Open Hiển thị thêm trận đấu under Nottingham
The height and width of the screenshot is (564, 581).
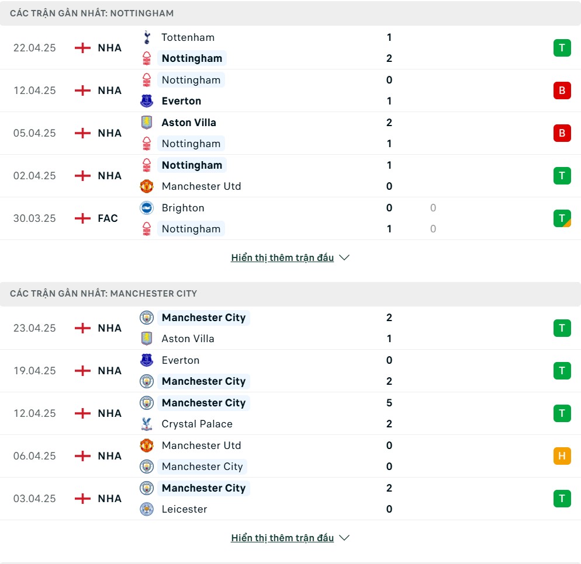click(x=282, y=257)
